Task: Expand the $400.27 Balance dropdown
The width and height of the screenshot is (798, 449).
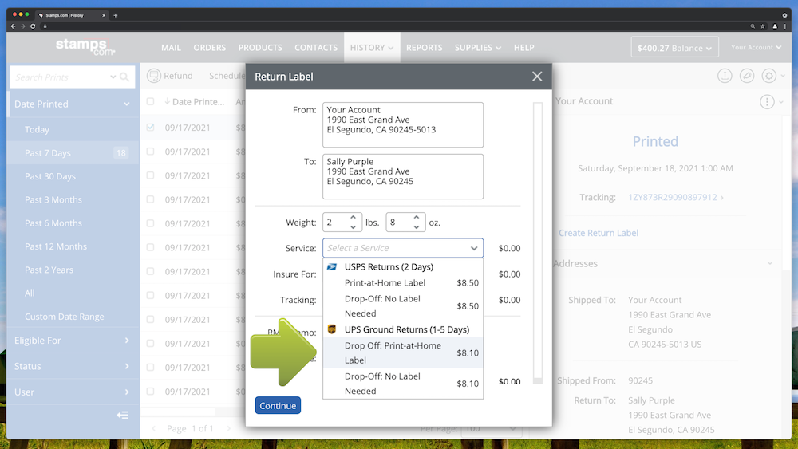Action: click(674, 48)
